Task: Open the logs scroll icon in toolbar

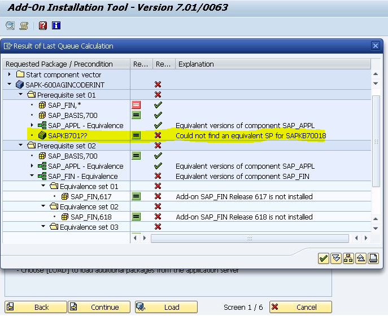Action: pyautogui.click(x=24, y=25)
